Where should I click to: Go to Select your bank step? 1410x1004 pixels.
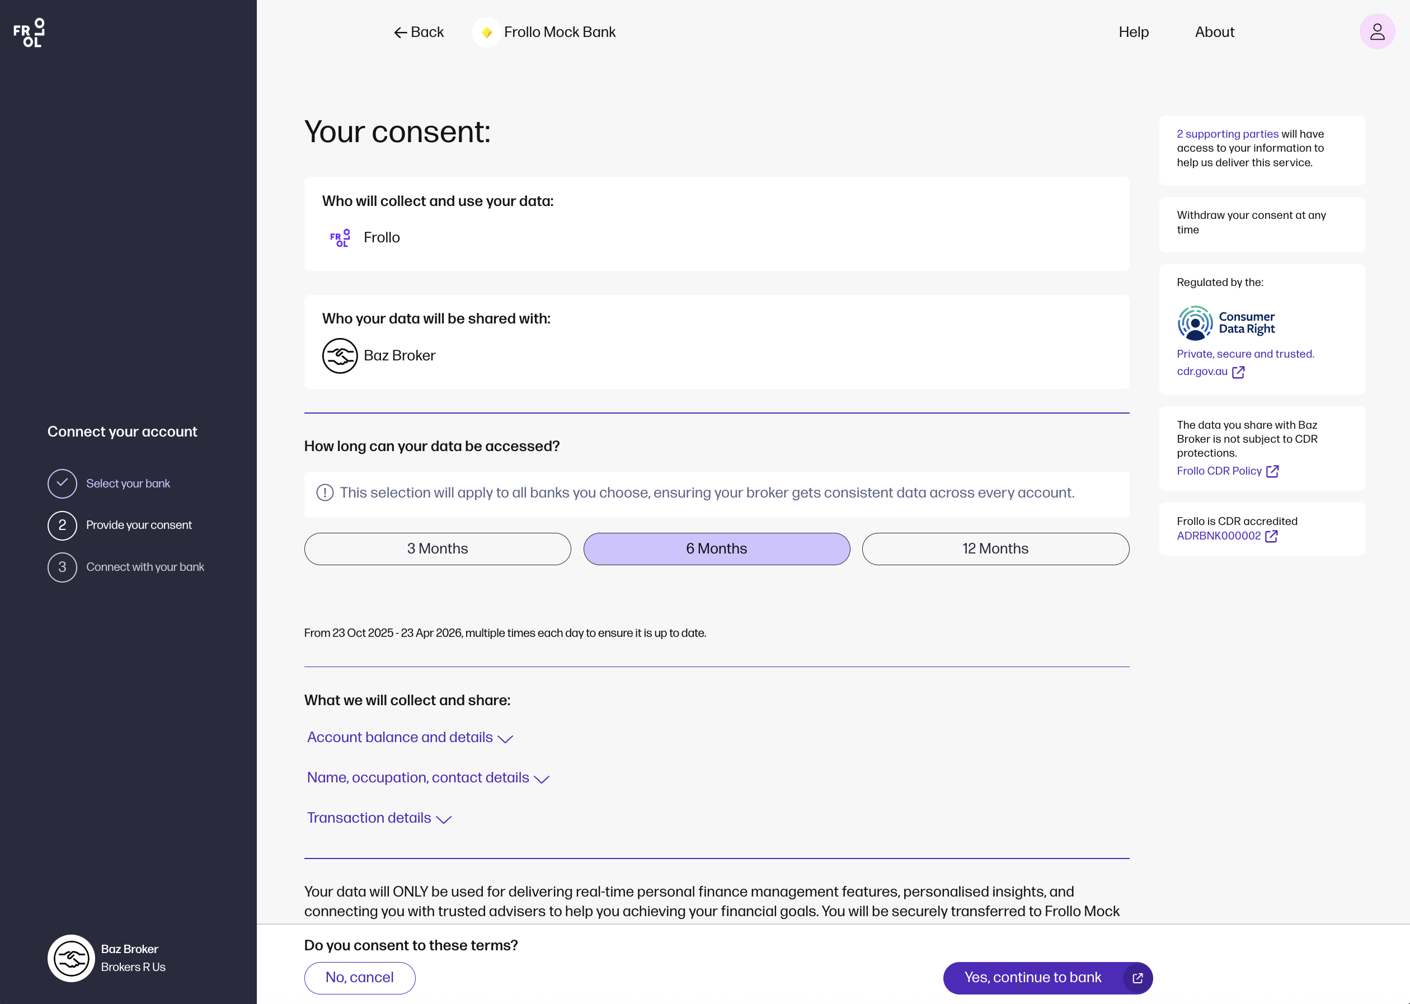pyautogui.click(x=128, y=484)
